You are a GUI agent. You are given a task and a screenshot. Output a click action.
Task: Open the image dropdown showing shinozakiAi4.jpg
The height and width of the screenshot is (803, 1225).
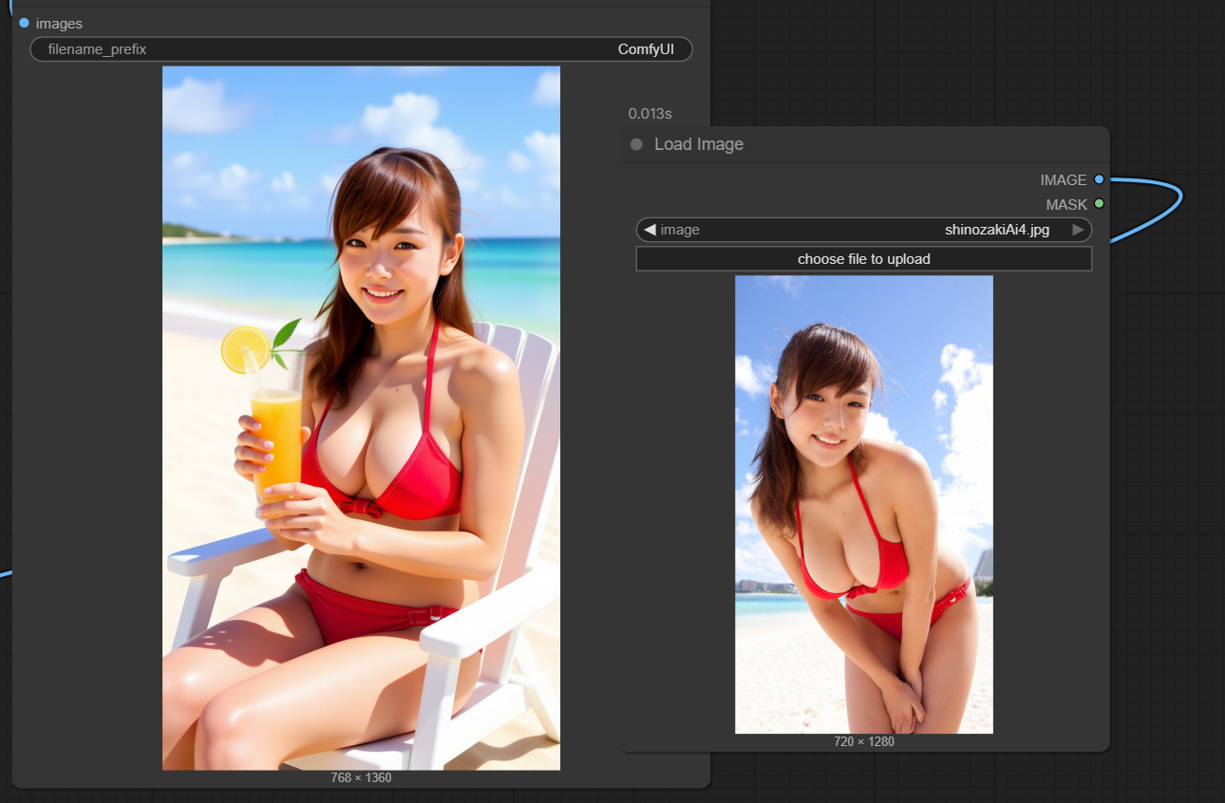[864, 230]
